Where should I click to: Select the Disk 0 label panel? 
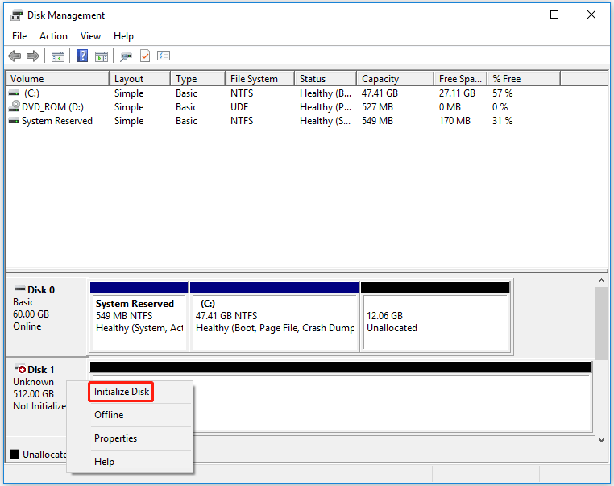pos(46,315)
